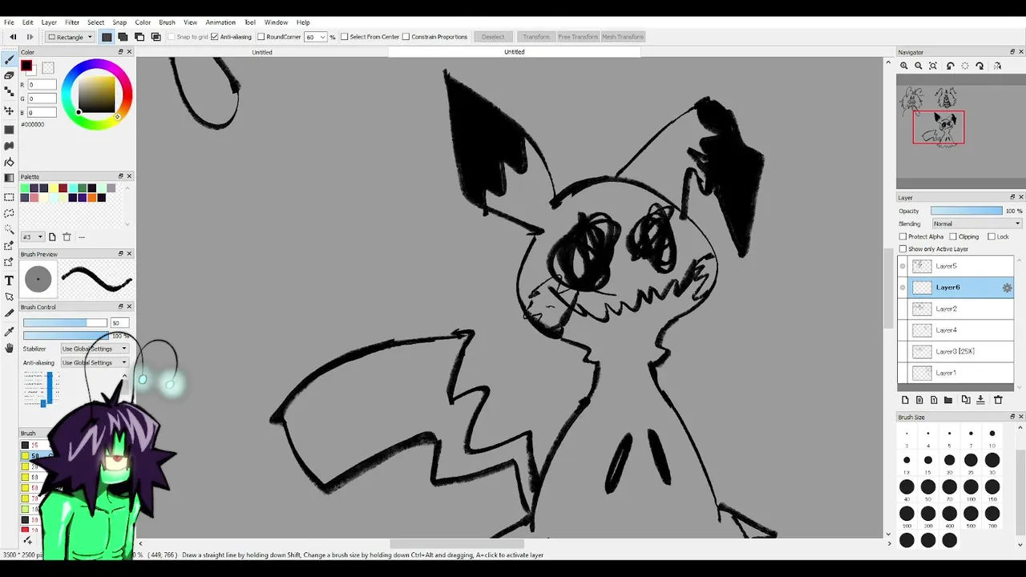
Task: Open the Stabilizer dropdown
Action: [95, 349]
